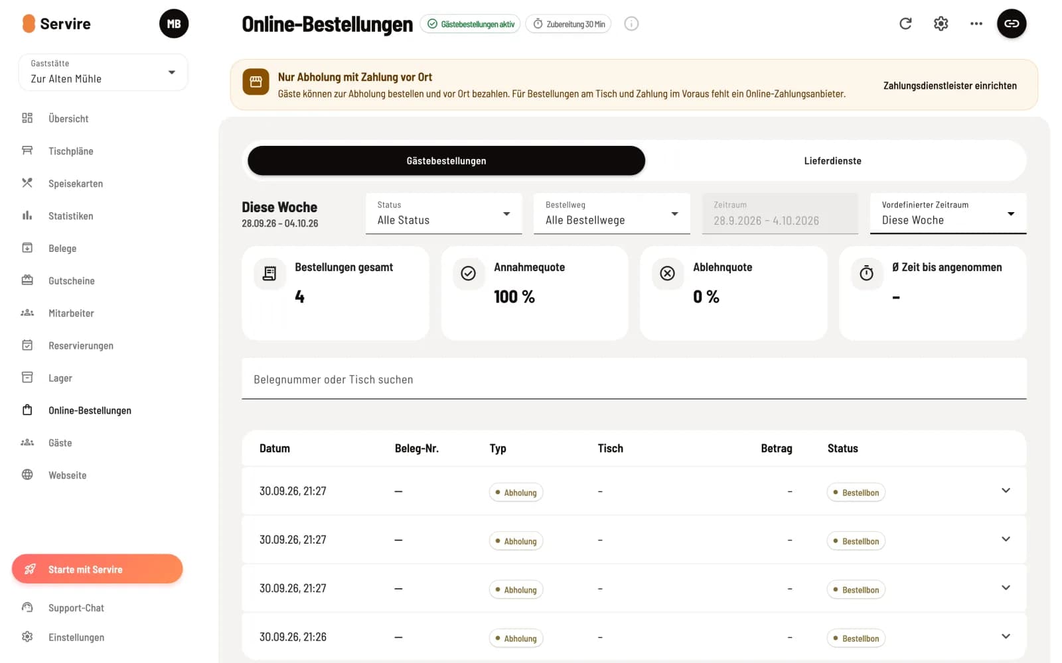Click the store icon in the Abholung banner
The height and width of the screenshot is (663, 1062).
tap(256, 82)
